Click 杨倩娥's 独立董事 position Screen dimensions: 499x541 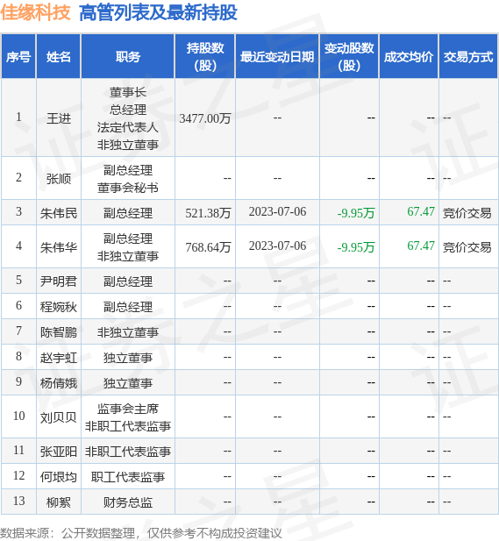128,383
